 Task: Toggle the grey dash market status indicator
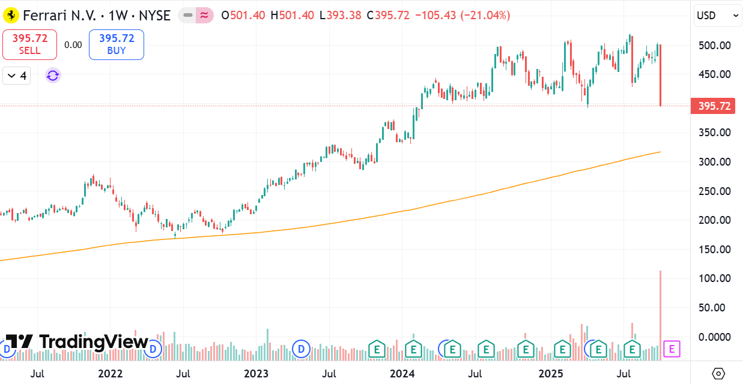click(187, 16)
